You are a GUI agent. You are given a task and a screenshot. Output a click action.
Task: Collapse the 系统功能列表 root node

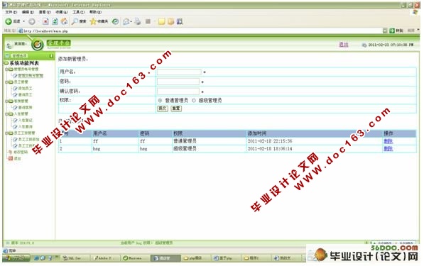click(x=6, y=63)
